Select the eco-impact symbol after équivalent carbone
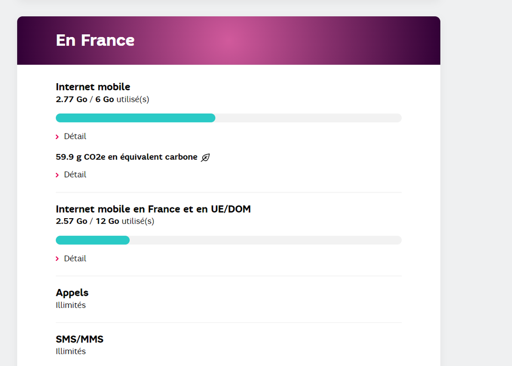The height and width of the screenshot is (366, 512). tap(205, 157)
